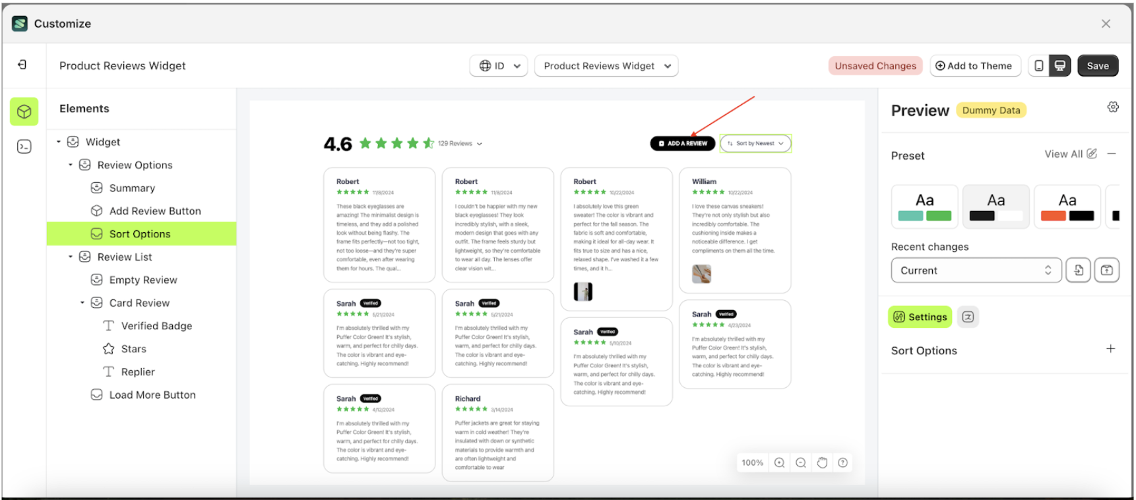Click the help question mark icon
Viewport: 1136px width, 500px height.
pyautogui.click(x=843, y=463)
